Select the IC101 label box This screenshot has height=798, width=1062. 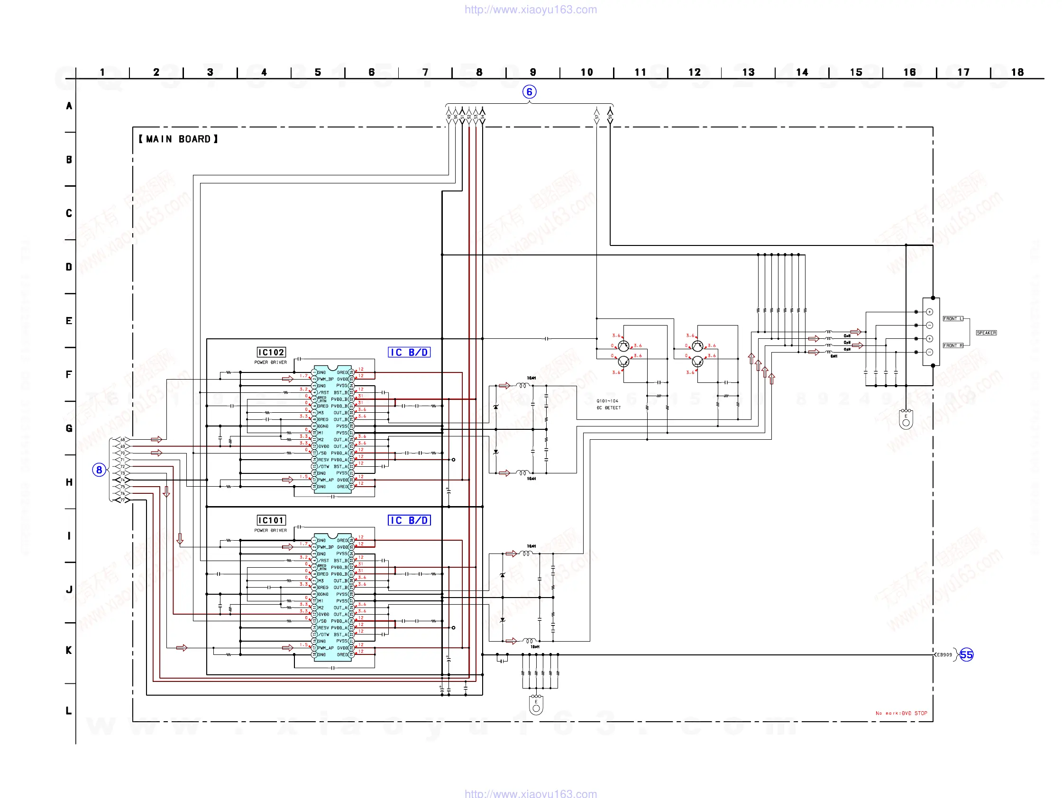pyautogui.click(x=271, y=520)
